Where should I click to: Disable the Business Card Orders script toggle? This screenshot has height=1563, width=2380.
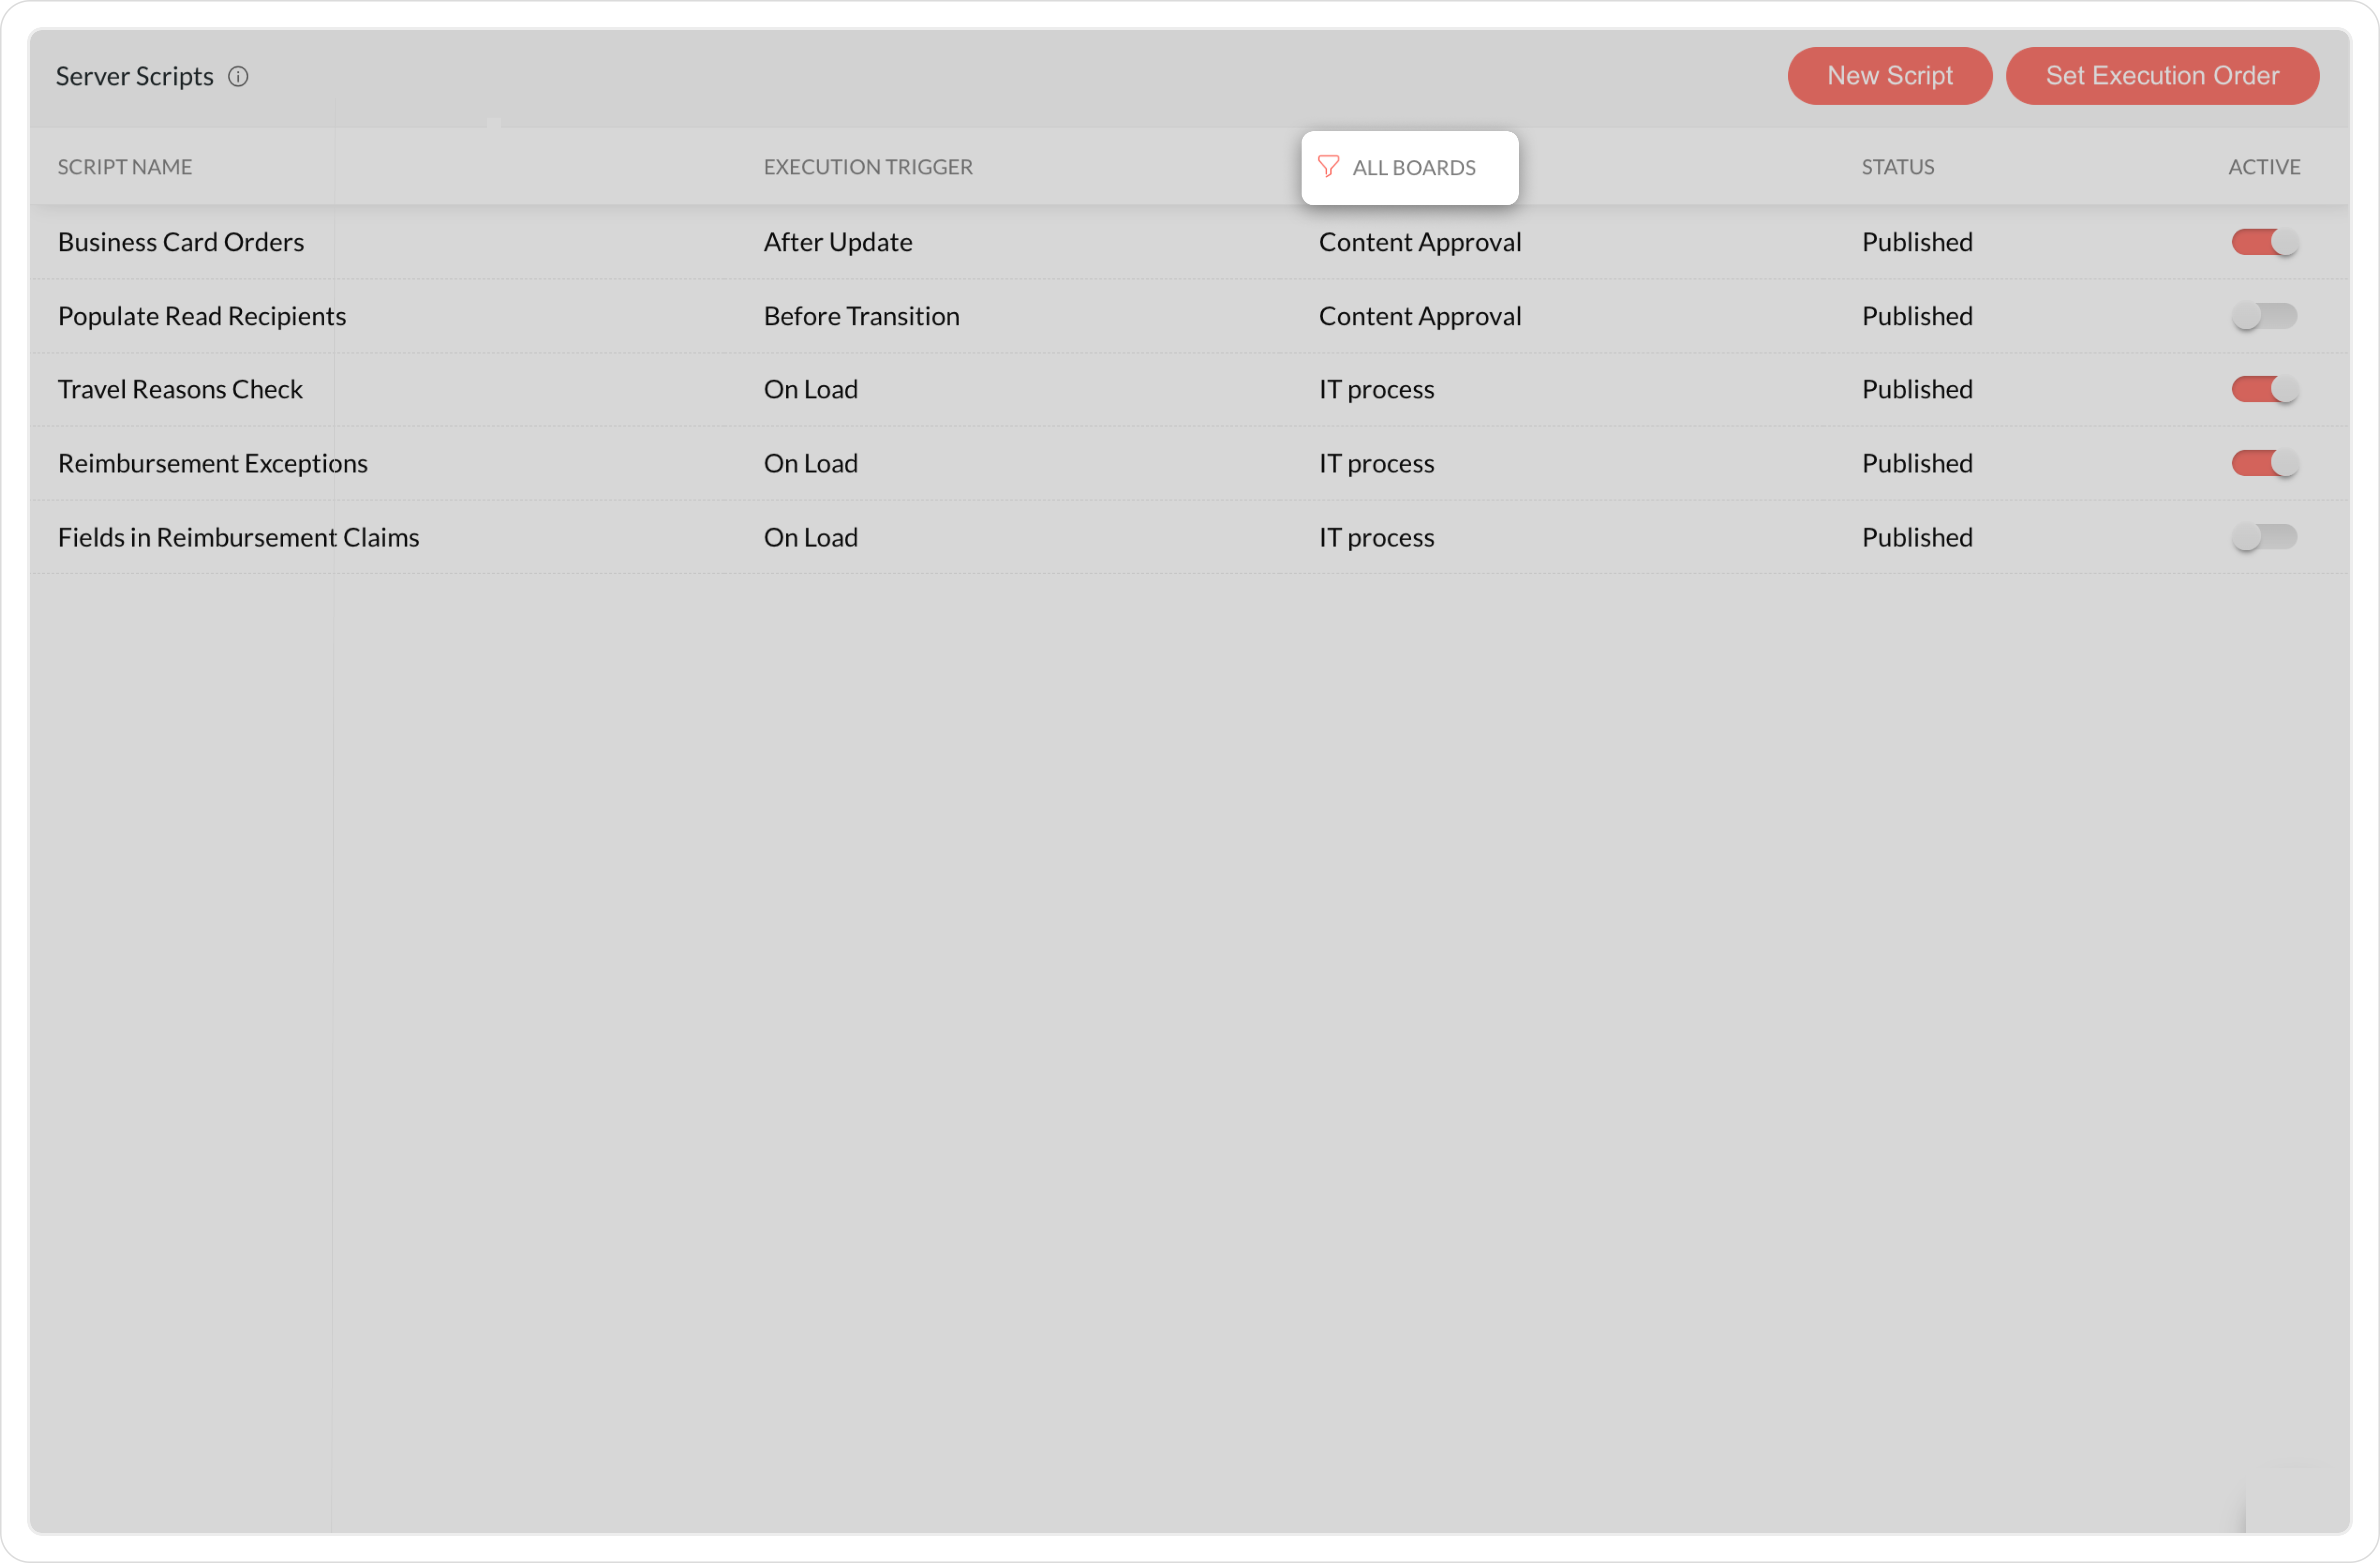click(2264, 242)
